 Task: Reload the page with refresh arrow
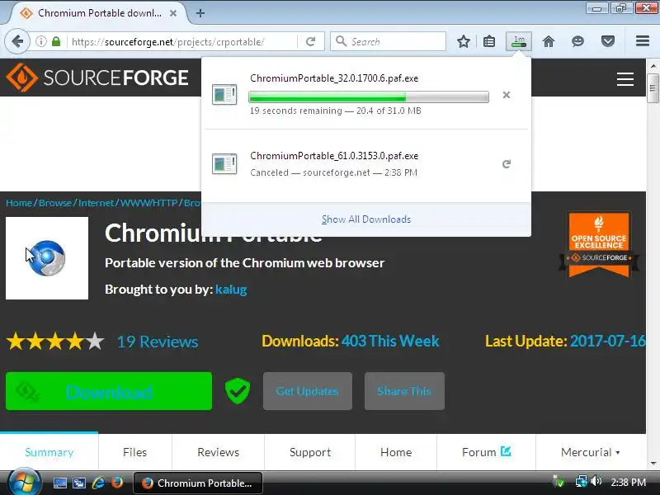pos(311,42)
